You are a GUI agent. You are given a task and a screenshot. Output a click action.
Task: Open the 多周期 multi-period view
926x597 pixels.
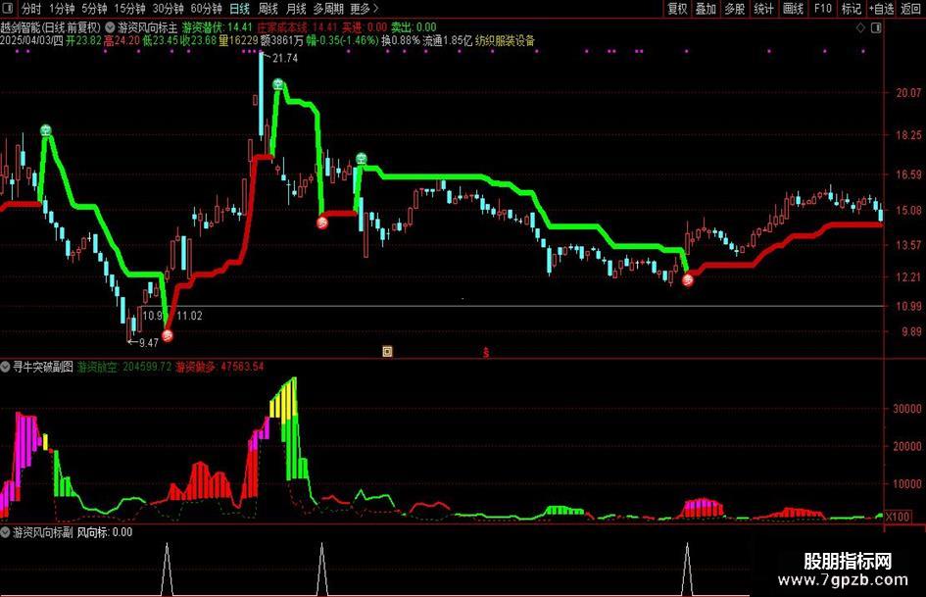click(x=327, y=8)
